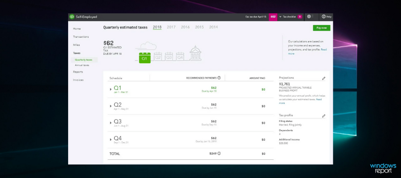Select the green Q1 calendar icon
The image size is (401, 178).
[145, 57]
